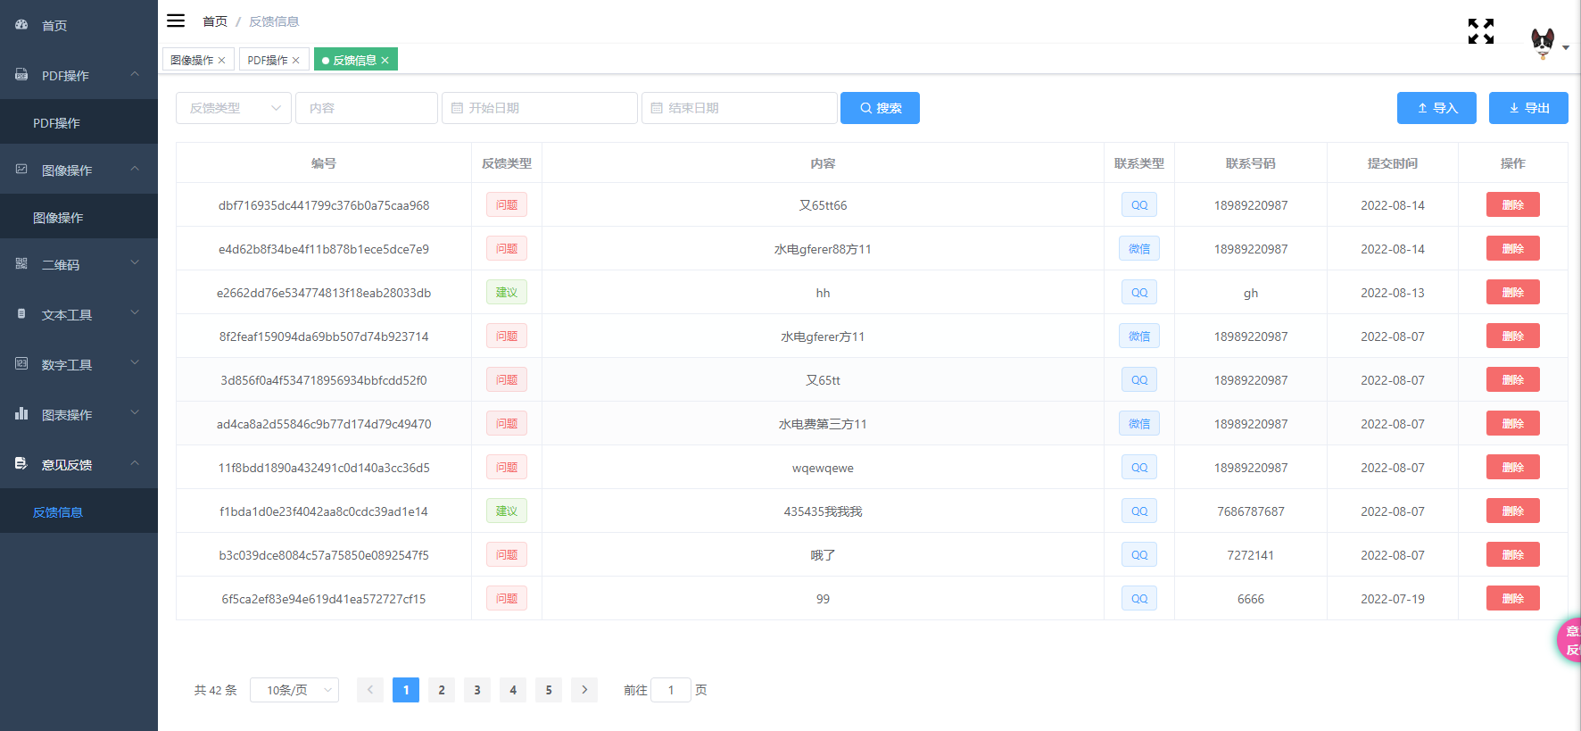Close the 图像操作 tab
This screenshot has width=1581, height=731.
pyautogui.click(x=222, y=61)
